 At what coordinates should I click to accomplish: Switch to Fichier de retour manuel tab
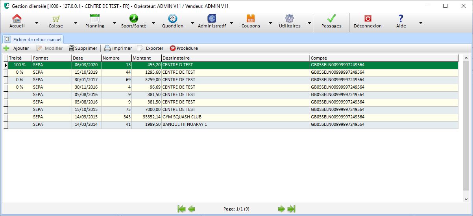(x=37, y=39)
